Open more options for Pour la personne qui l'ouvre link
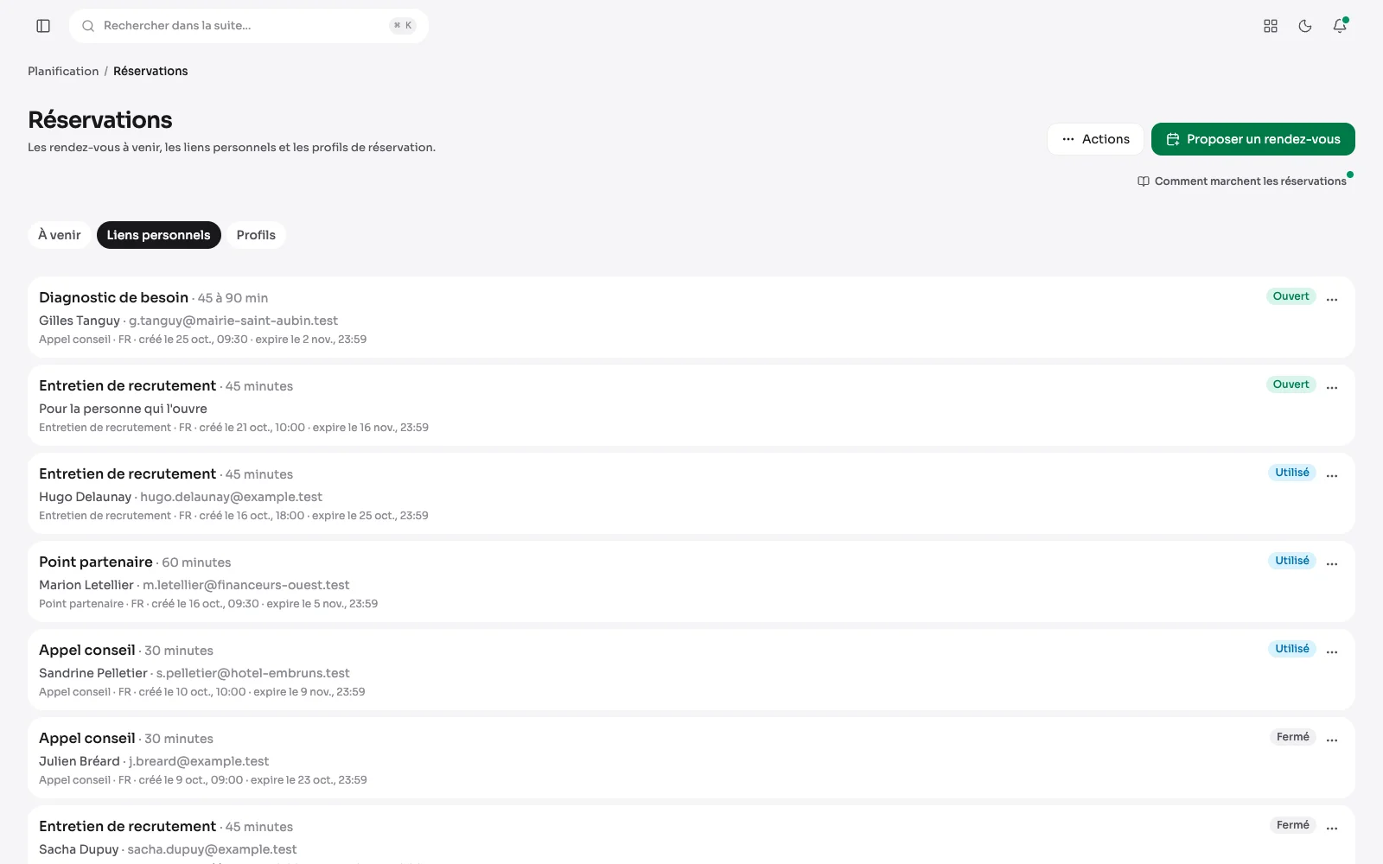This screenshot has height=864, width=1383. coord(1332,387)
